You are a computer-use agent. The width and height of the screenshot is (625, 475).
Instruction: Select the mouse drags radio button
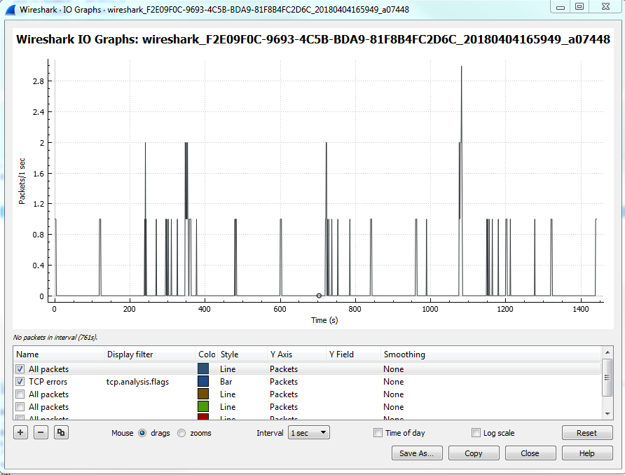[x=142, y=433]
